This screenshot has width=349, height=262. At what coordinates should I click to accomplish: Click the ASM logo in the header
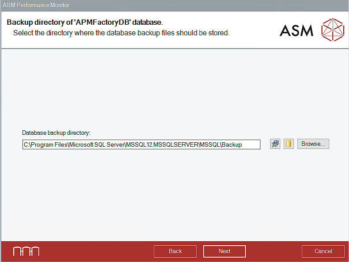coord(296,30)
